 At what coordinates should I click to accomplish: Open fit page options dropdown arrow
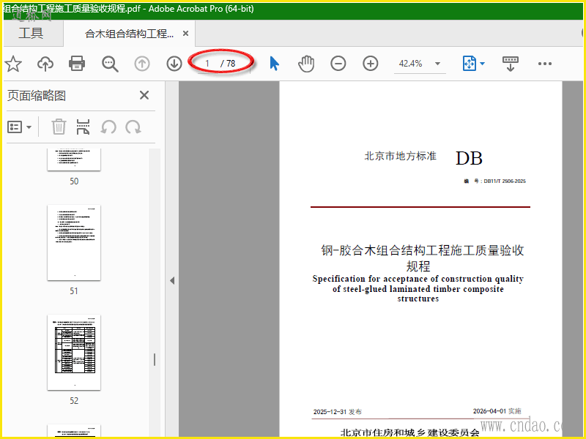[483, 64]
